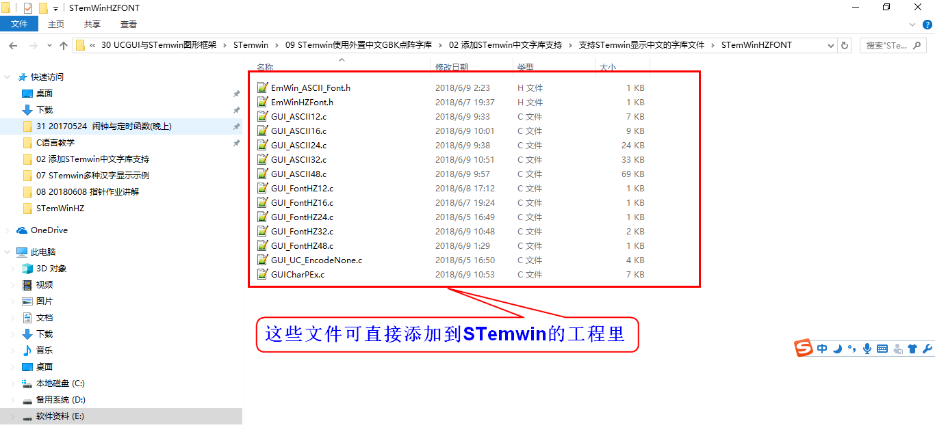Open 下载 under quick access
Screen dimensions: 935x432
(x=44, y=110)
